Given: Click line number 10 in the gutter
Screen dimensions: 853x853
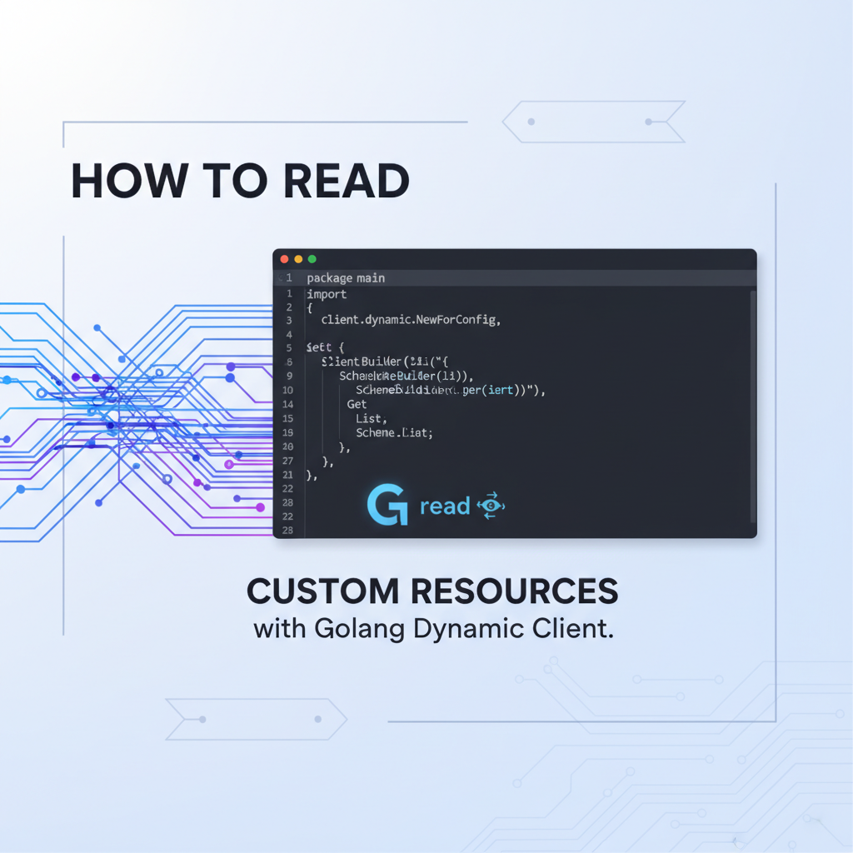Looking at the screenshot, I should 287,390.
